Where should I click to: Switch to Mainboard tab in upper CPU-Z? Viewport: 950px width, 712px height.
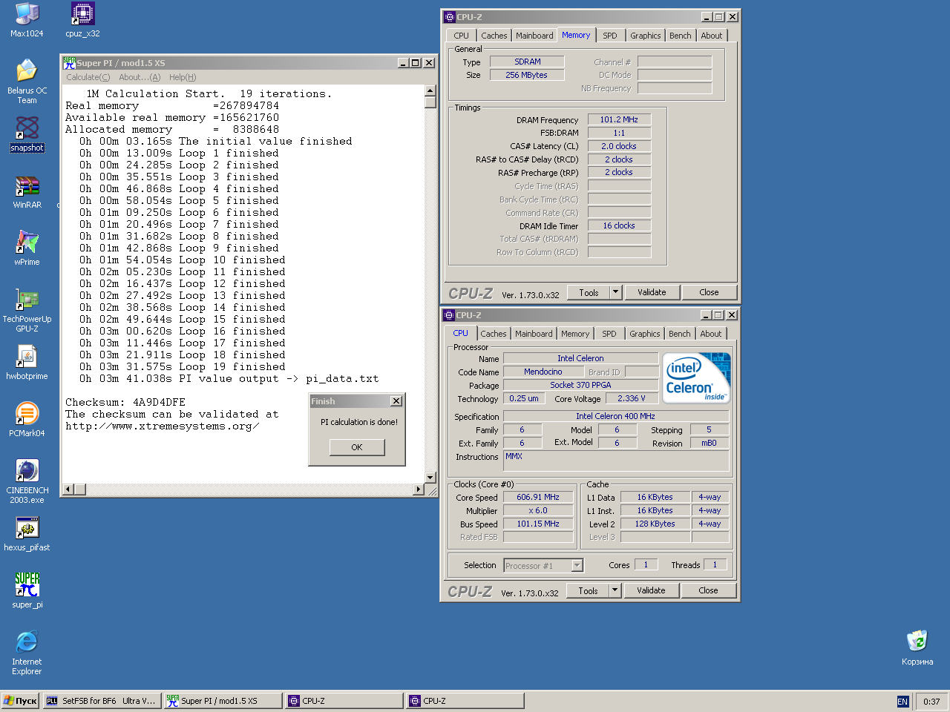pyautogui.click(x=534, y=36)
